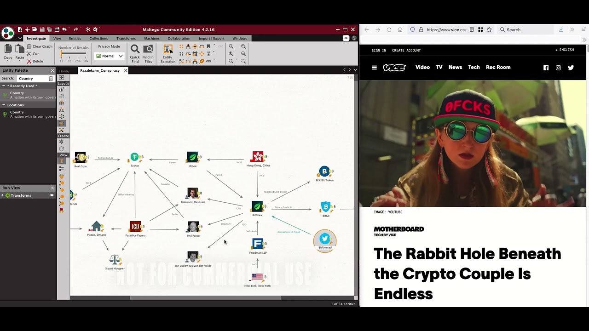This screenshot has width=589, height=331.
Task: Open the Vice hamburger menu
Action: (x=374, y=68)
